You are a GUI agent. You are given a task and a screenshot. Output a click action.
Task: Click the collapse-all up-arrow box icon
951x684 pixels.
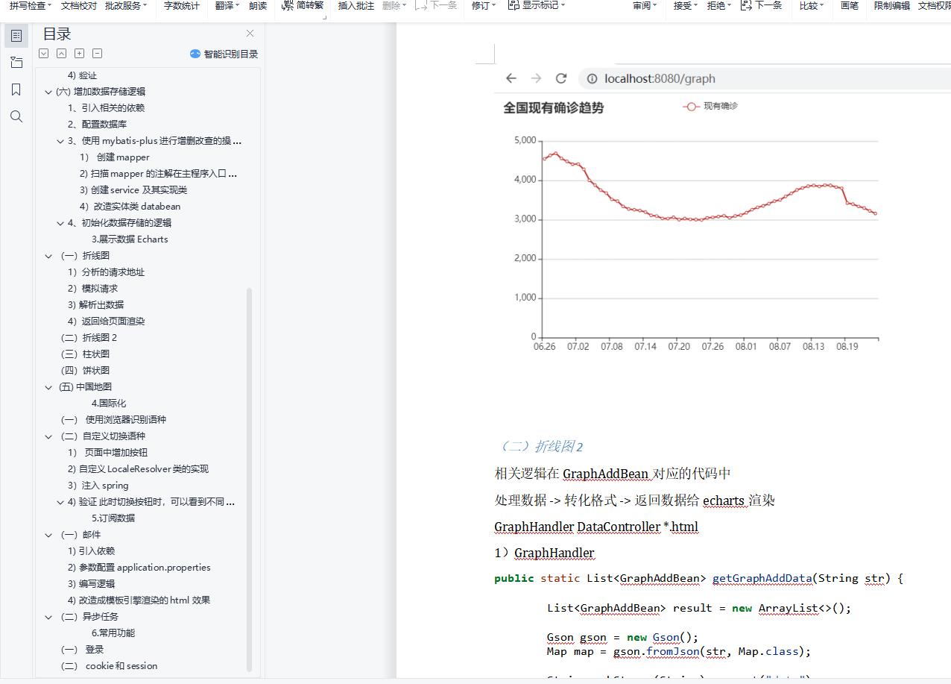click(61, 54)
